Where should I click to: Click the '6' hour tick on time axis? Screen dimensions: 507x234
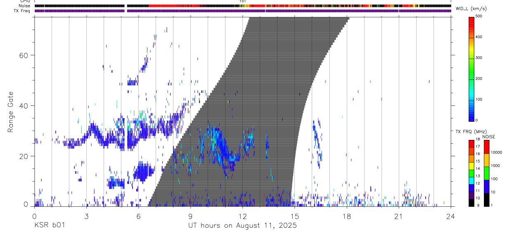(x=138, y=216)
